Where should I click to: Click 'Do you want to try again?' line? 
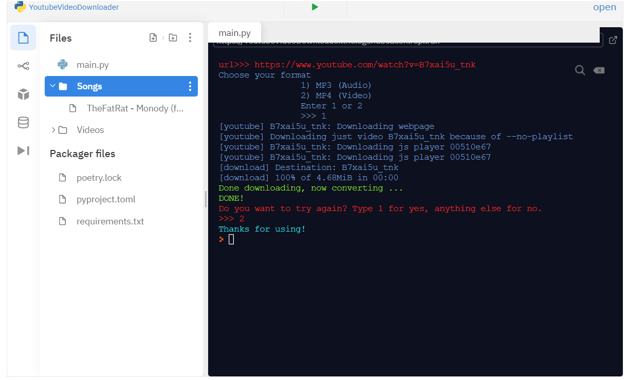(380, 208)
